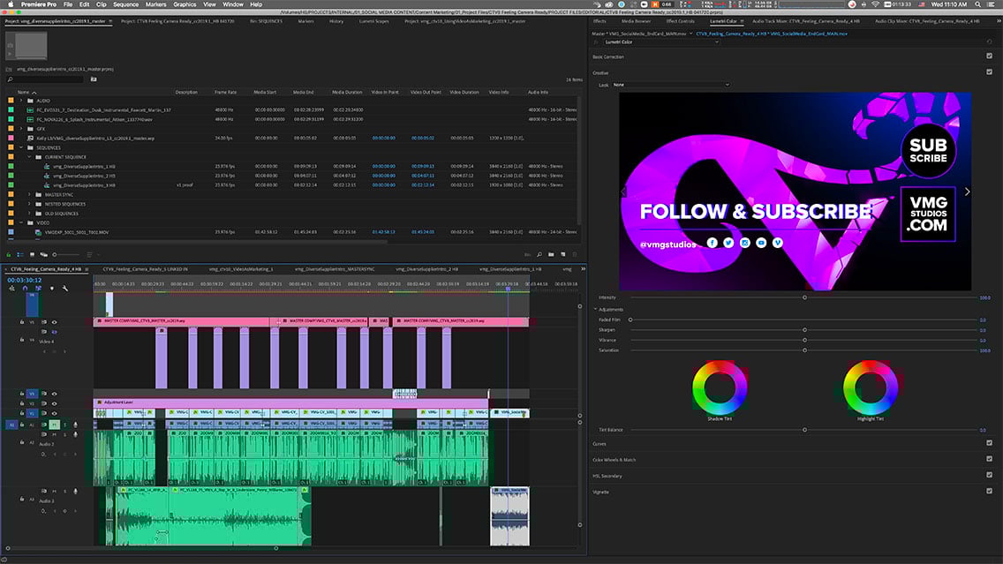Click the Linked Selection icon in the timeline
The width and height of the screenshot is (1003, 564).
39,288
